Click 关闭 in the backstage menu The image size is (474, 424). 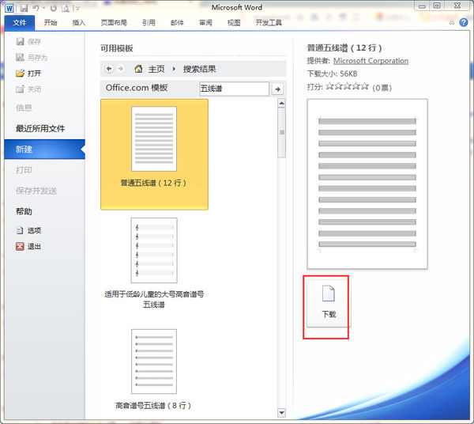pos(28,89)
